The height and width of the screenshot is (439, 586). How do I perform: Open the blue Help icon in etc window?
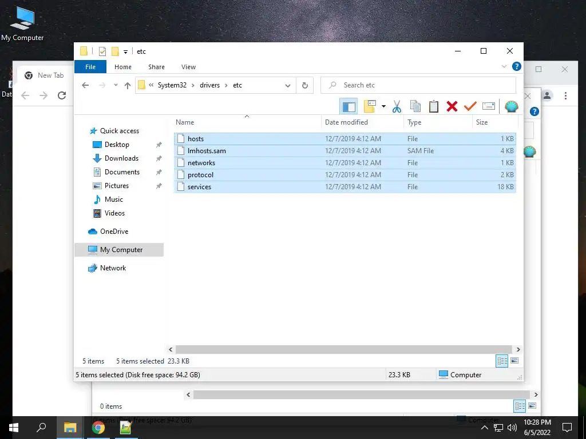(x=517, y=66)
